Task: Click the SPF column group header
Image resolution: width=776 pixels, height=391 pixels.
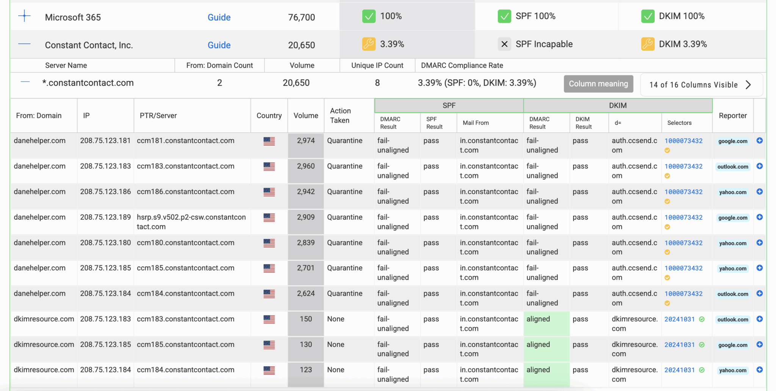Action: point(449,105)
